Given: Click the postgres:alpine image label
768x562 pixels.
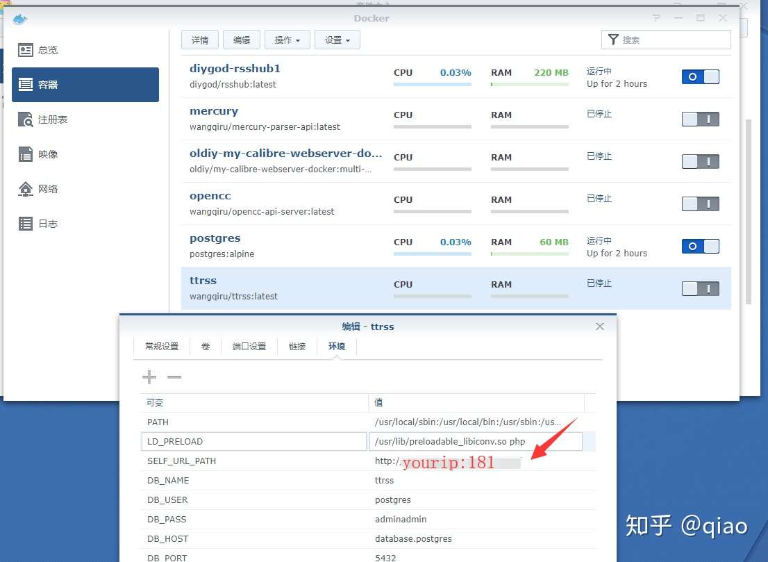Looking at the screenshot, I should pos(222,254).
